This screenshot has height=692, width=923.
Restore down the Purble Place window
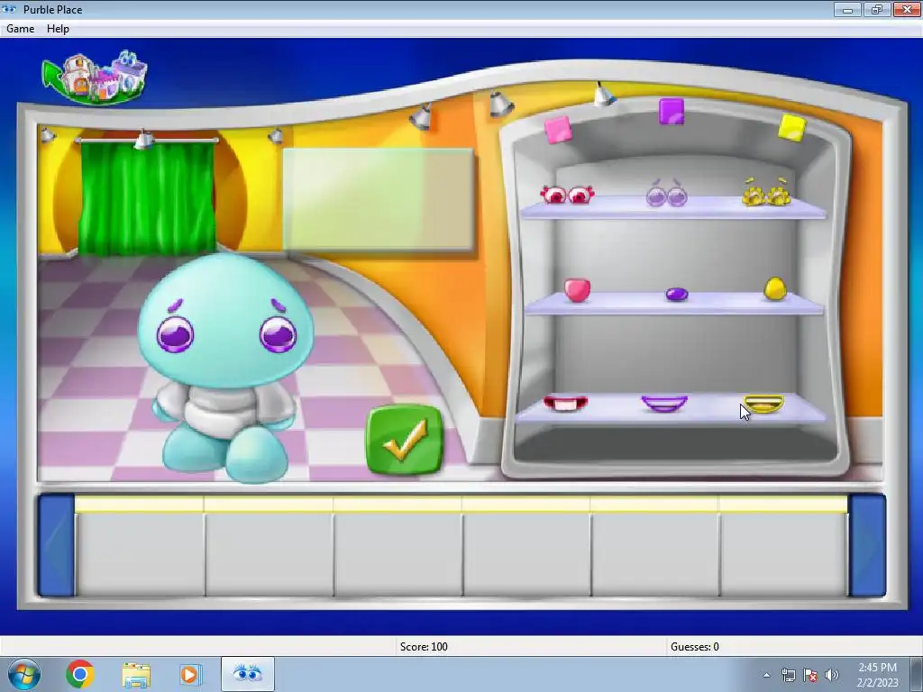[877, 9]
